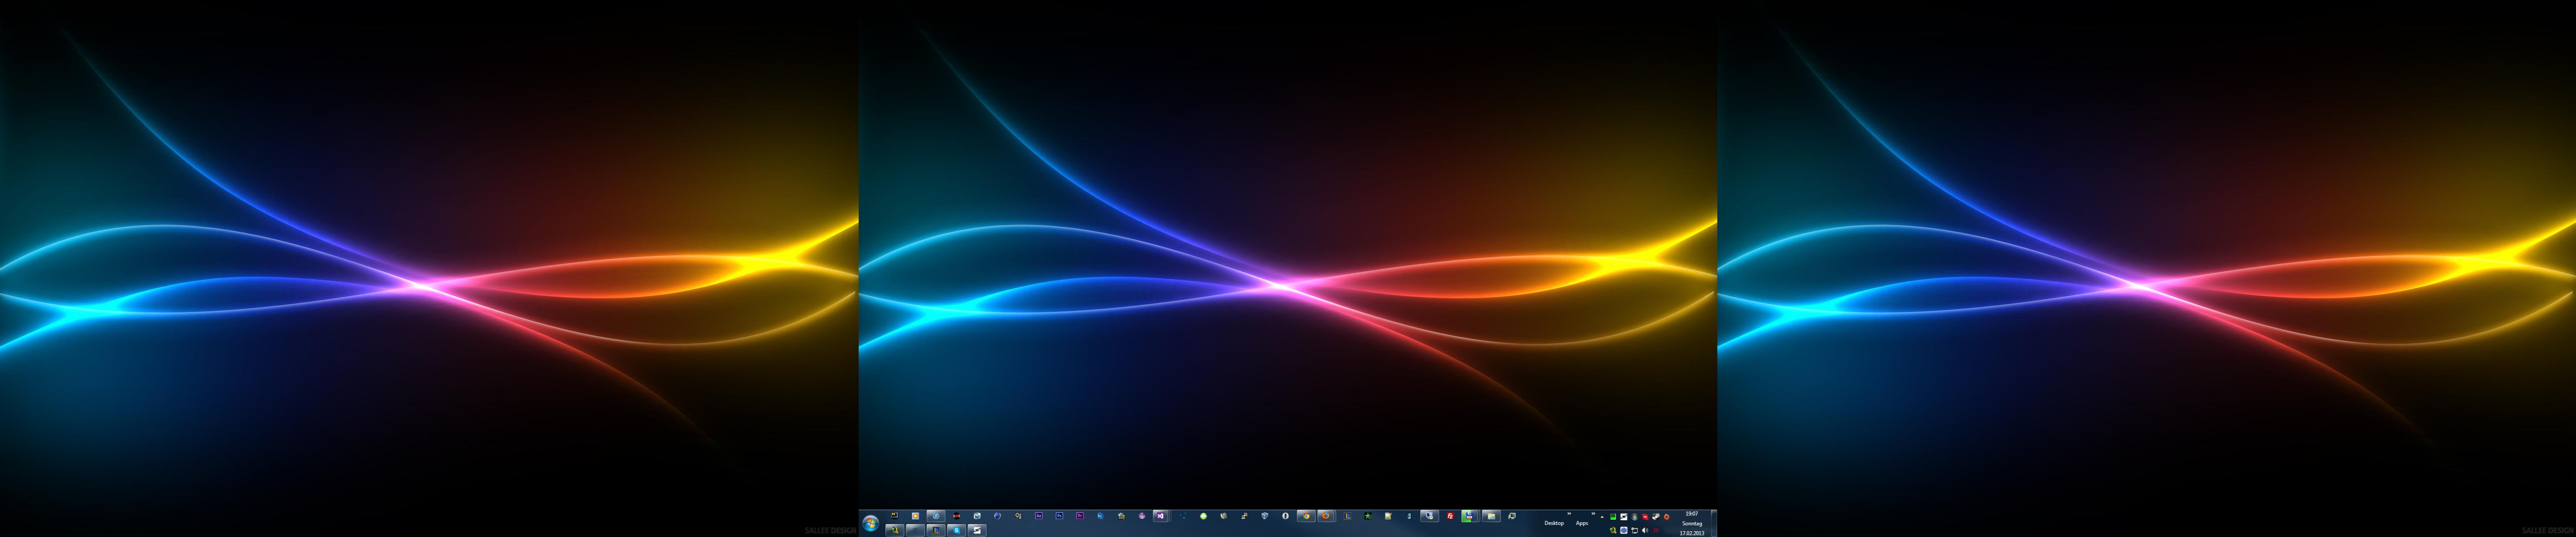
Task: Expand the Desktop toolbar chevron
Action: [x=1569, y=514]
